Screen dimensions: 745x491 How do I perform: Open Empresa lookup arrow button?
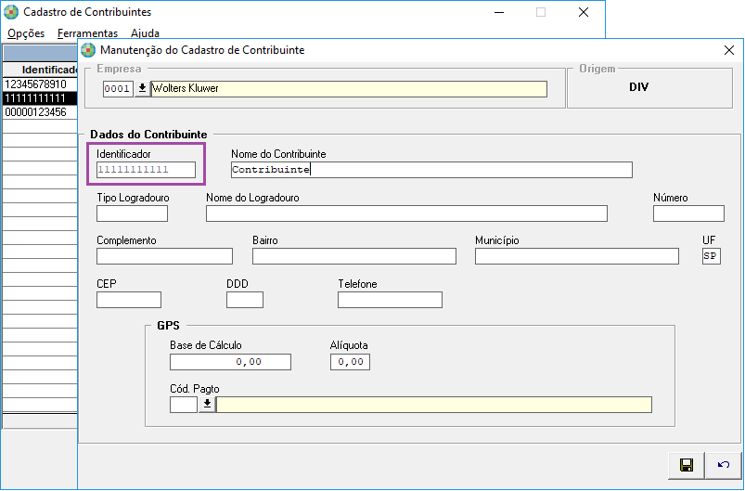click(x=142, y=88)
